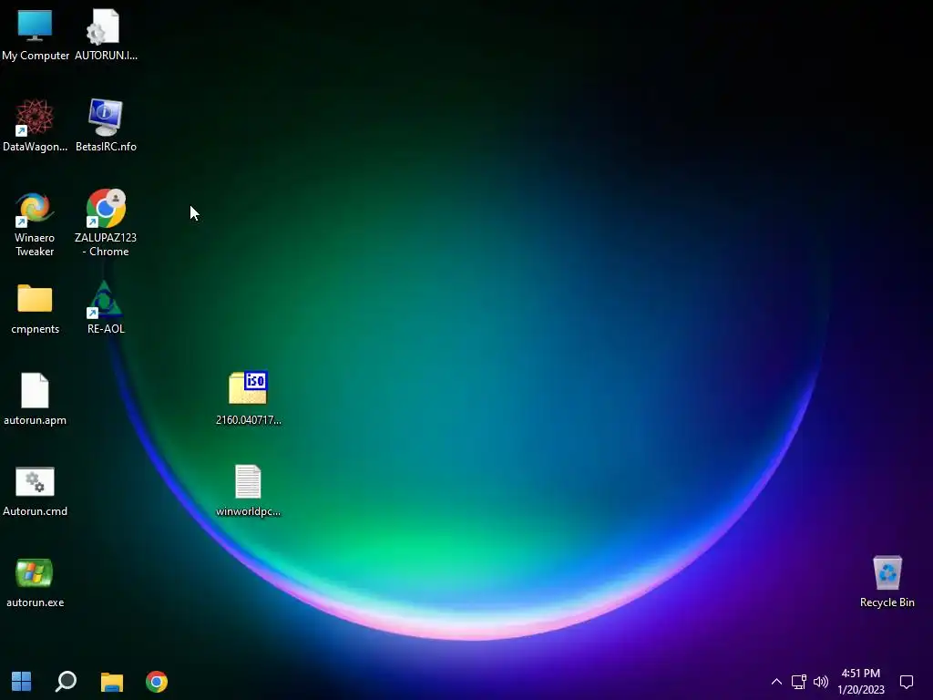Click the "BetasIRC.nfo" file name label
The image size is (933, 700).
click(106, 147)
